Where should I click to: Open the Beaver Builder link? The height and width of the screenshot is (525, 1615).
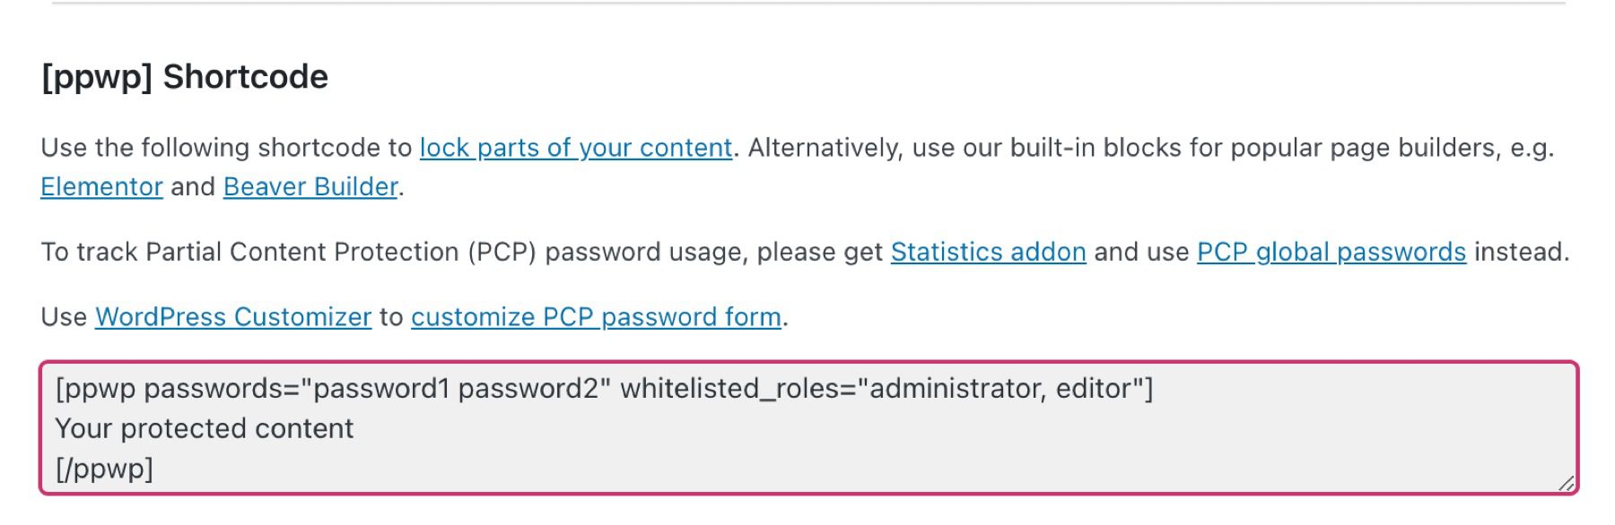click(310, 186)
